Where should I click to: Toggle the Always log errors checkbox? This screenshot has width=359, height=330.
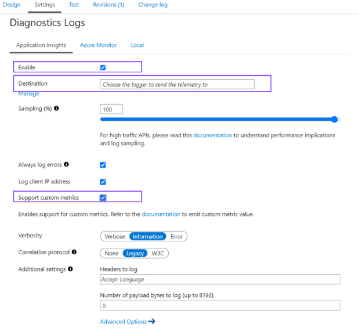click(x=103, y=165)
